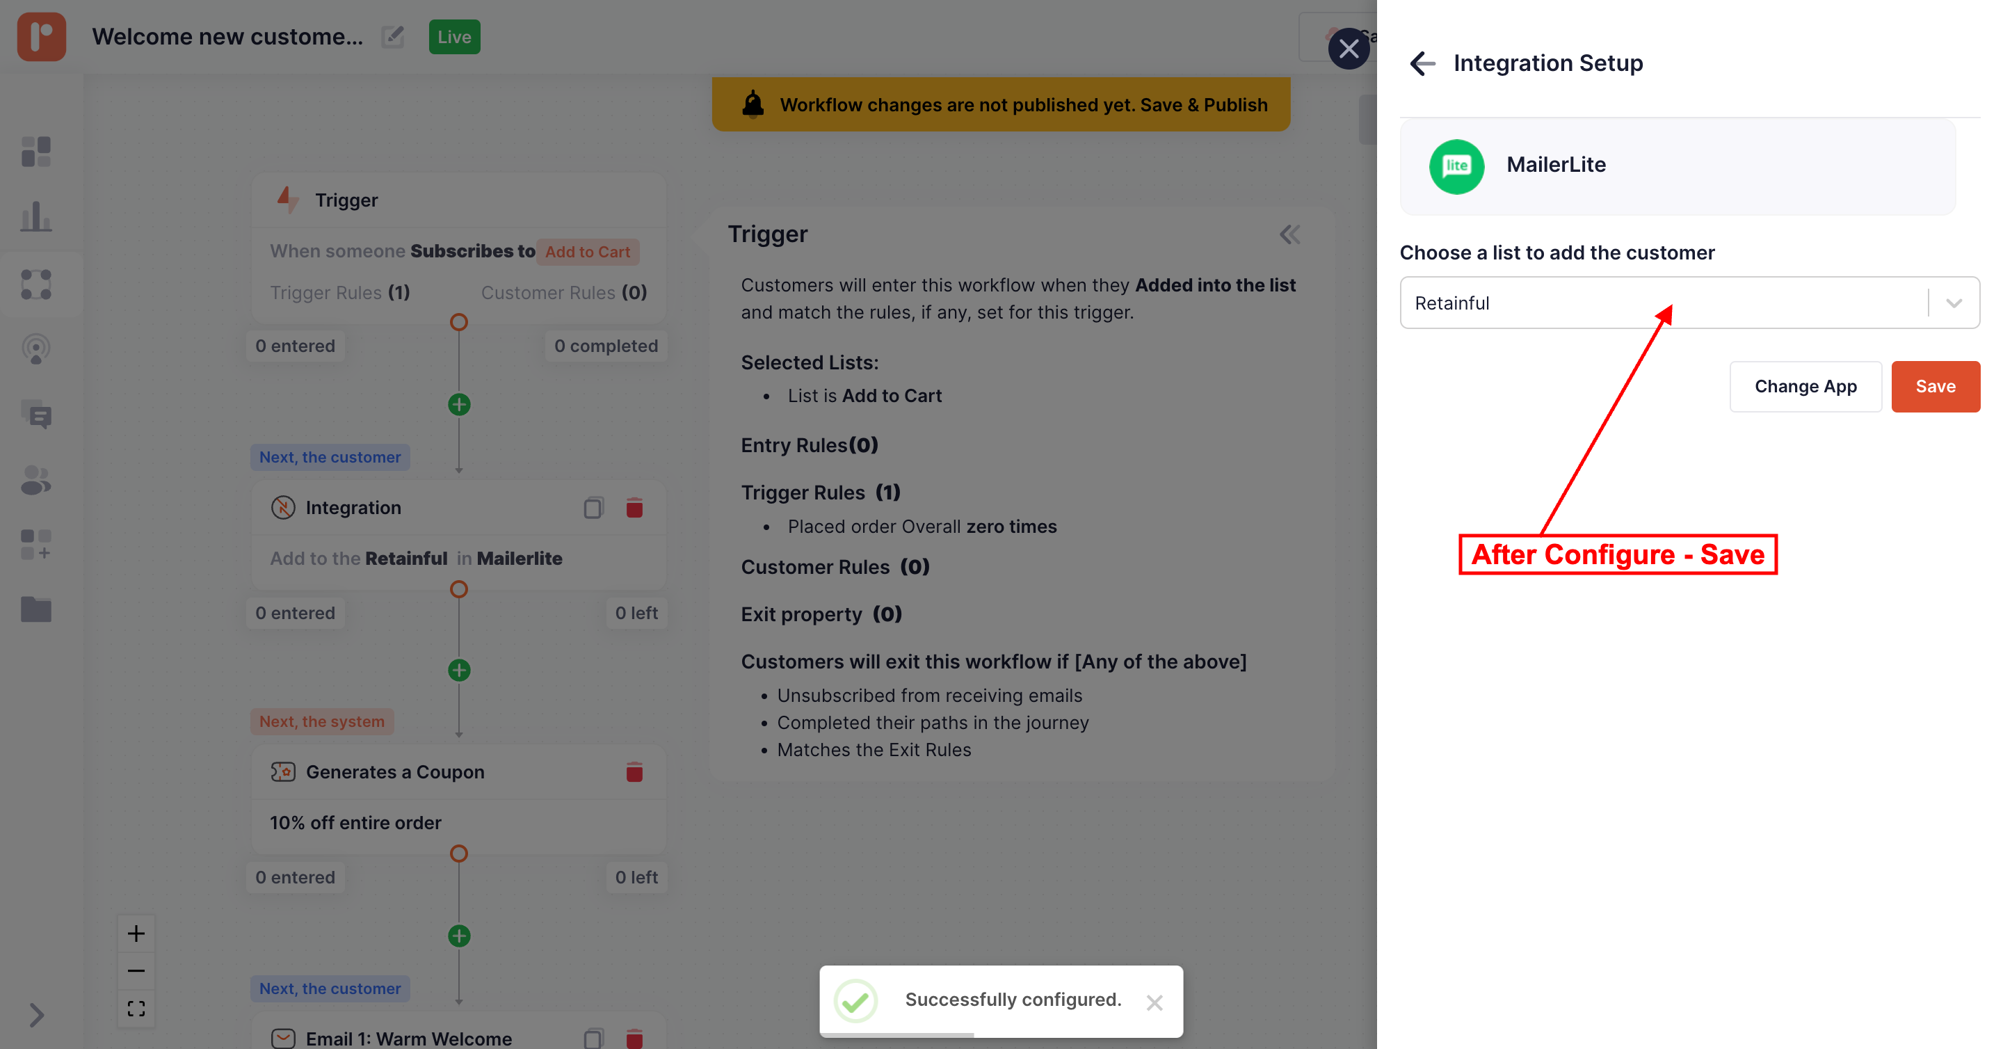Collapse the Trigger details panel
This screenshot has width=2003, height=1049.
pos(1289,234)
